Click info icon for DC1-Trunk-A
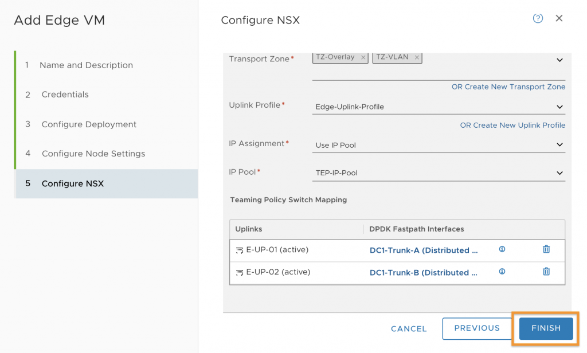This screenshot has height=353, width=587. 502,249
